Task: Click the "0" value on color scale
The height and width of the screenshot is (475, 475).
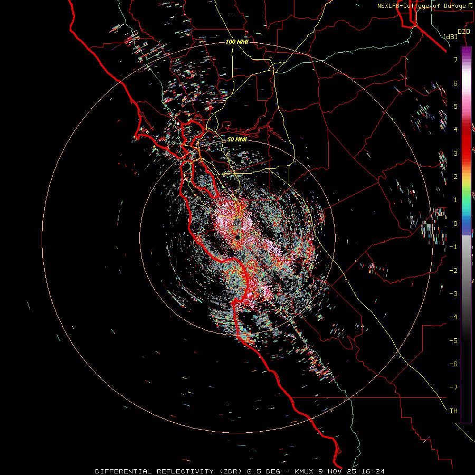Action: pyautogui.click(x=455, y=224)
